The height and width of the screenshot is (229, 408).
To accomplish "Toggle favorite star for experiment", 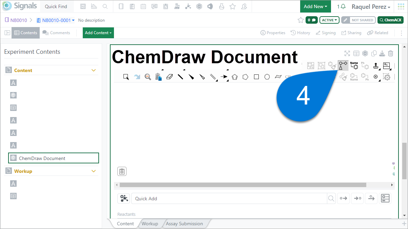I will tap(300, 20).
